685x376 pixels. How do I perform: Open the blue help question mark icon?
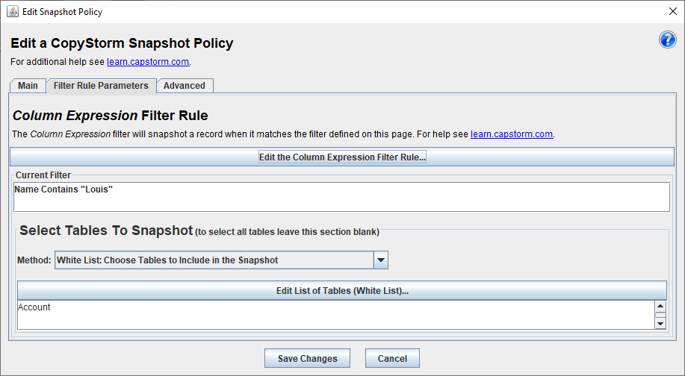pos(668,40)
